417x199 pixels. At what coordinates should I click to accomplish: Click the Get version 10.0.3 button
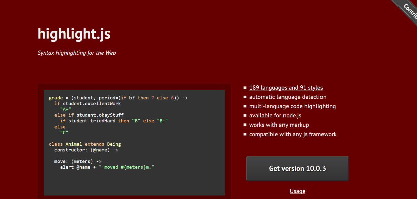(297, 168)
